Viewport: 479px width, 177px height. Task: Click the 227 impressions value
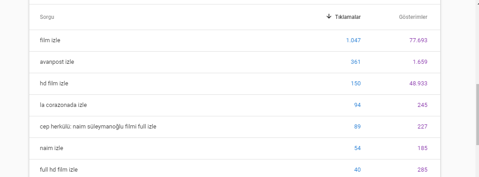coord(423,127)
